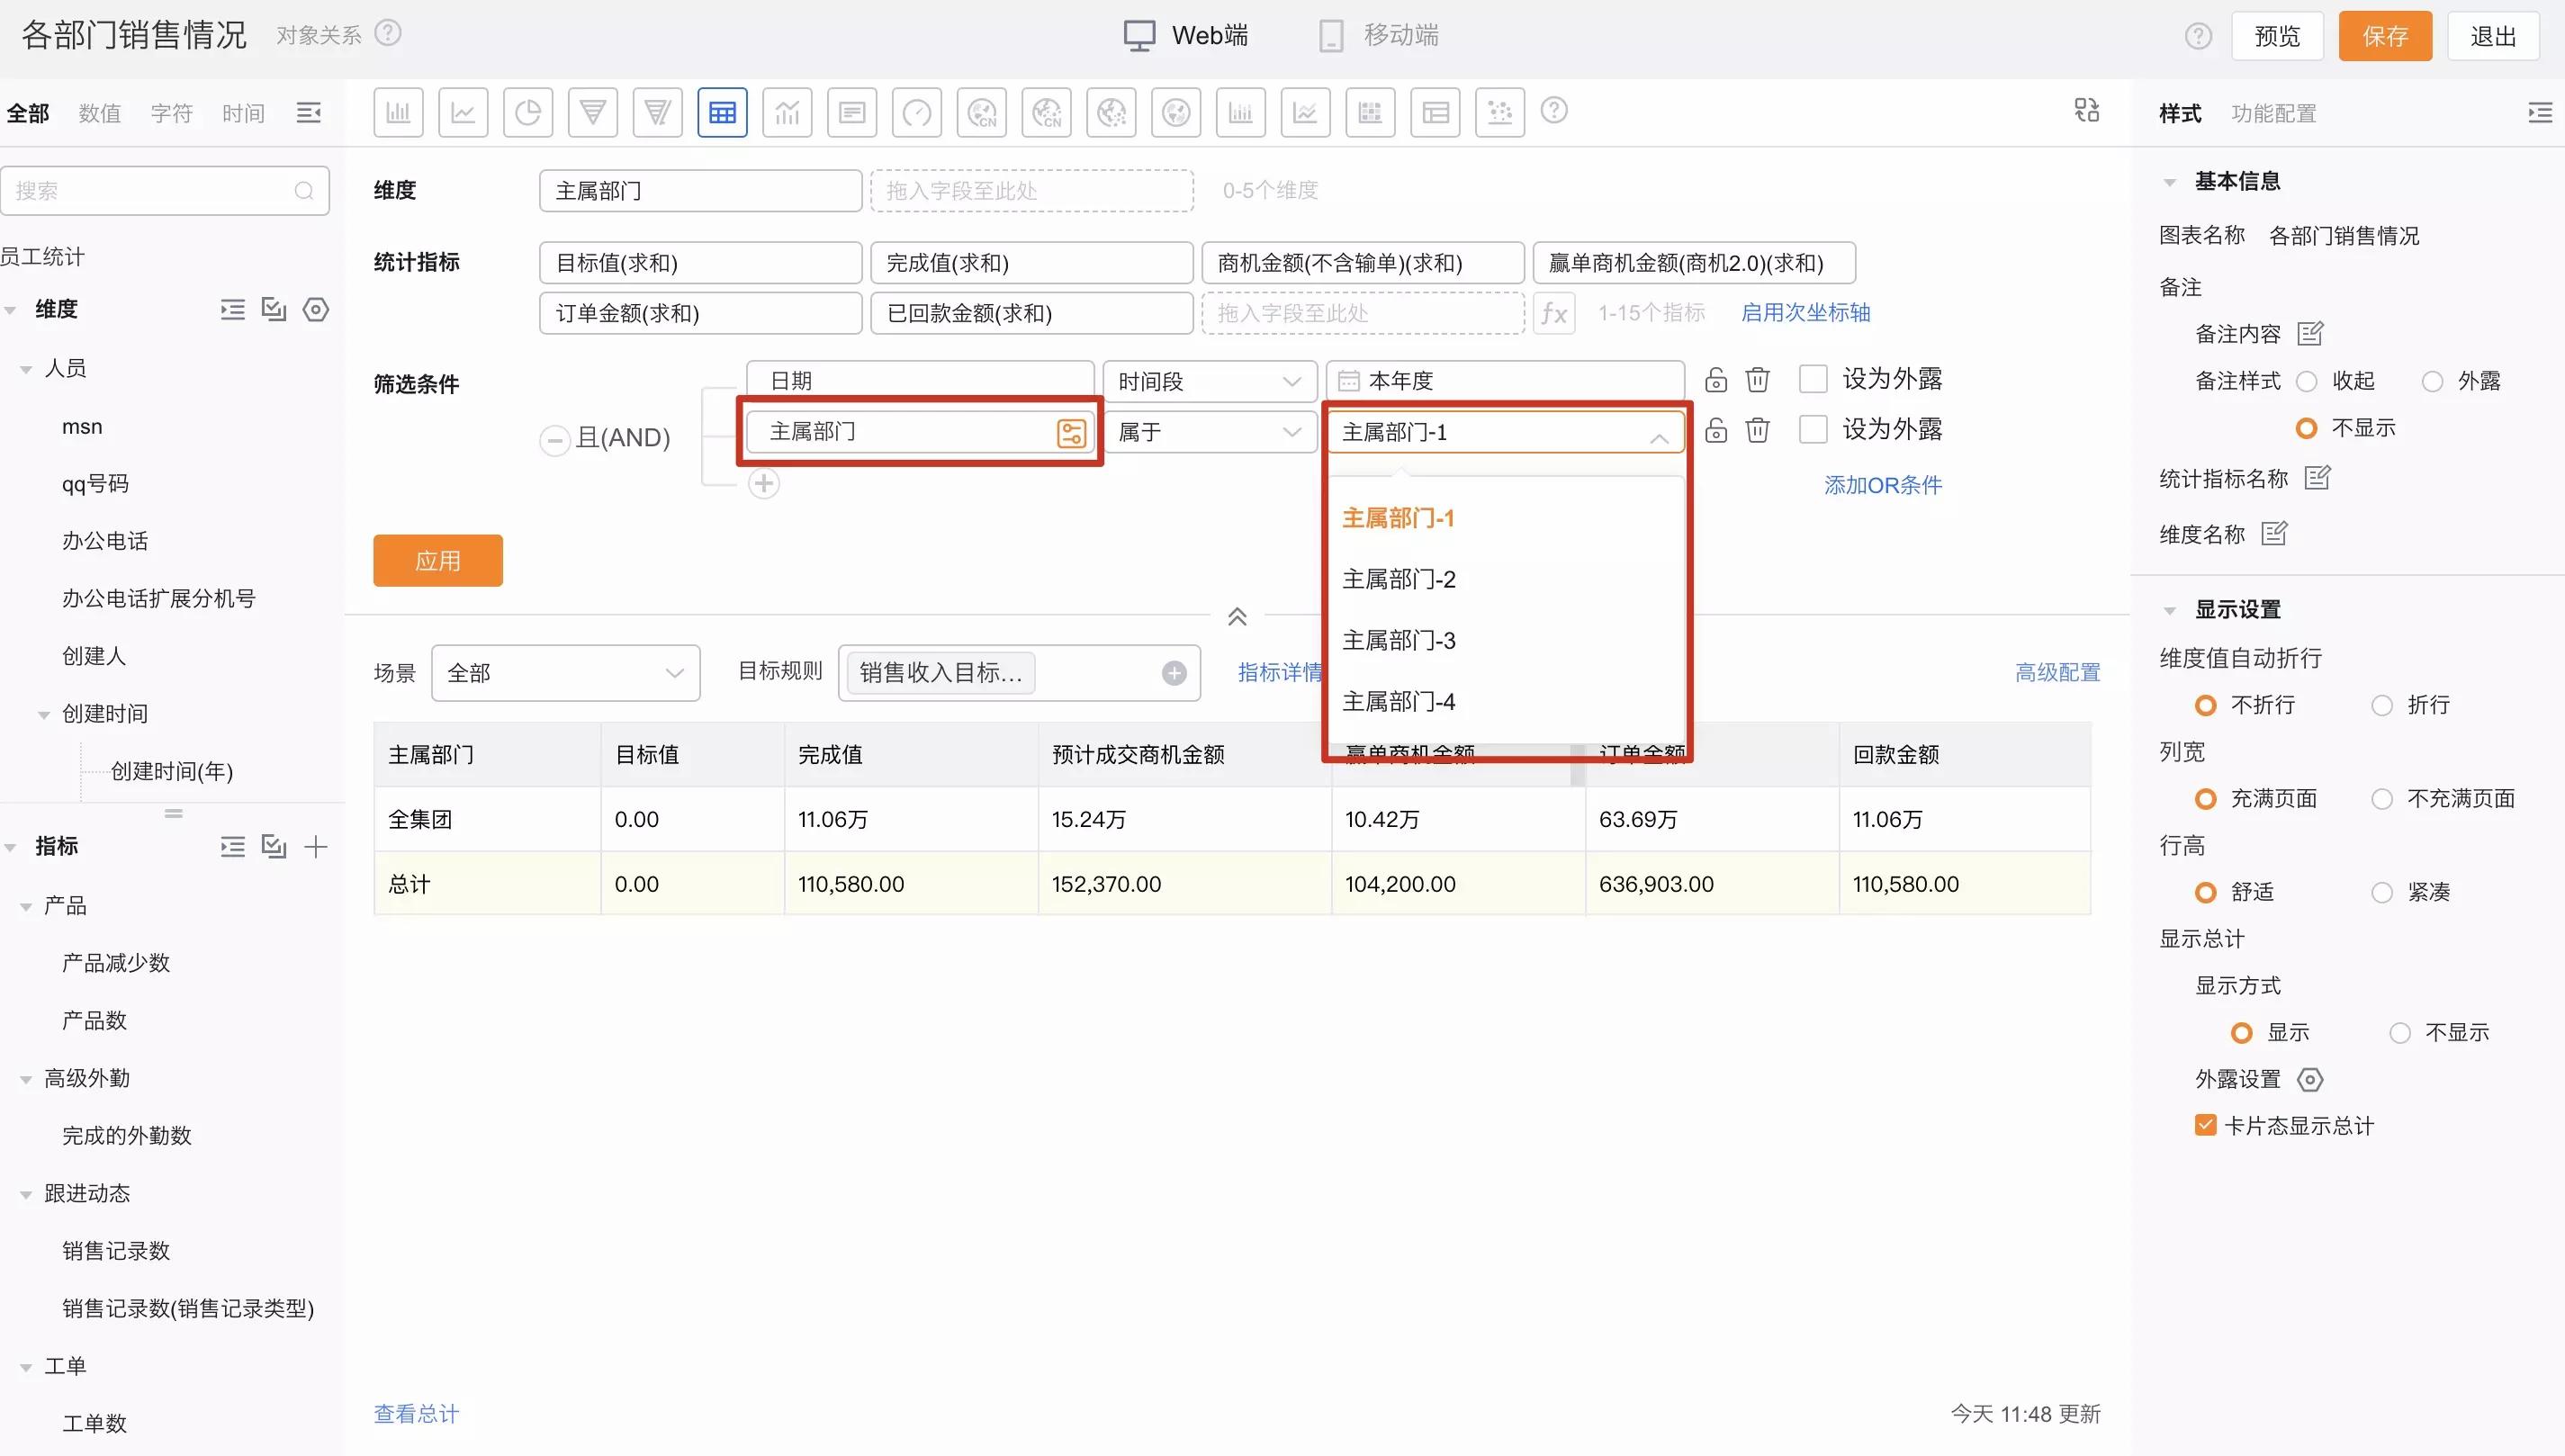Viewport: 2565px width, 1456px height.
Task: Select the table chart type icon
Action: click(x=722, y=112)
